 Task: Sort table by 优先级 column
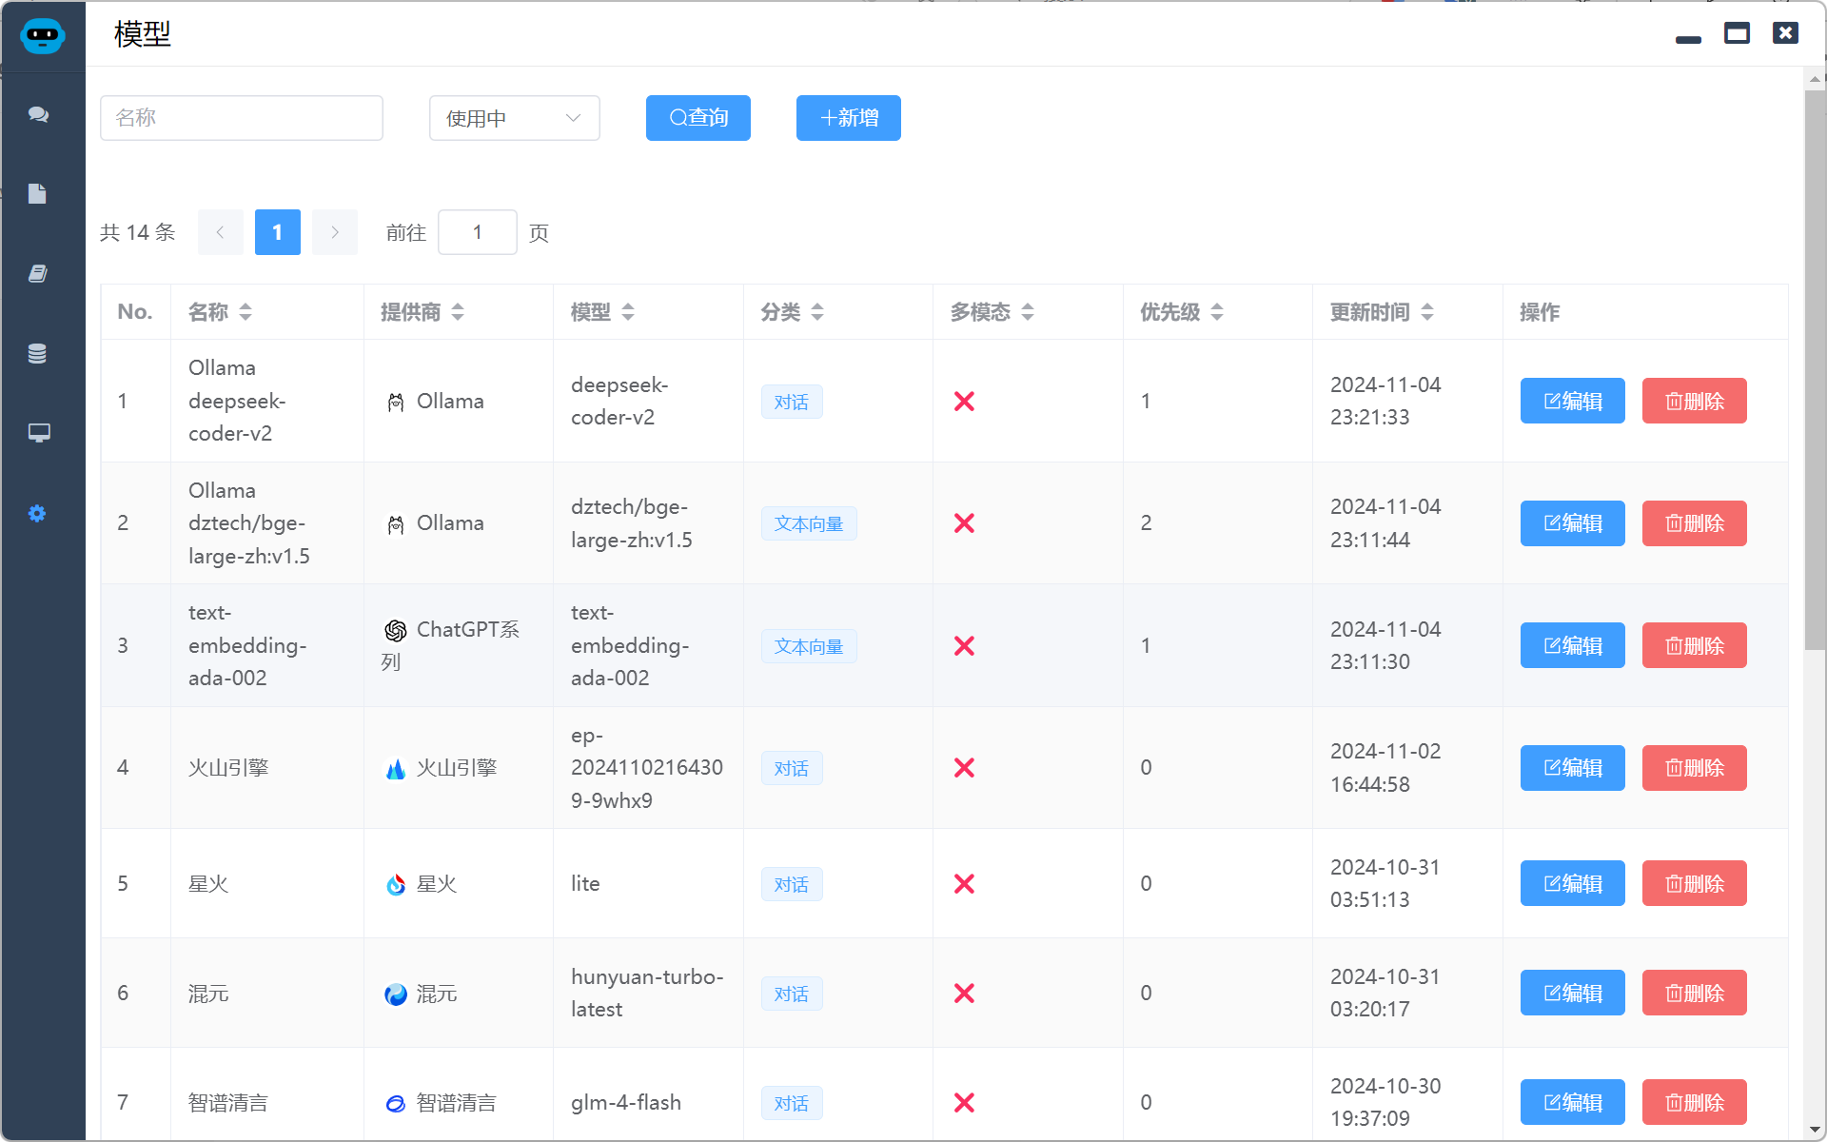(x=1217, y=312)
